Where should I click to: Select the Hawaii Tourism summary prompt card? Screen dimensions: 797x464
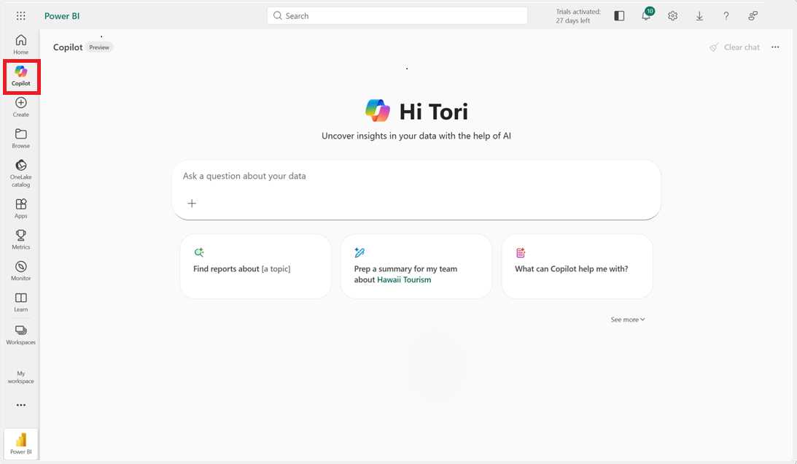coord(416,266)
